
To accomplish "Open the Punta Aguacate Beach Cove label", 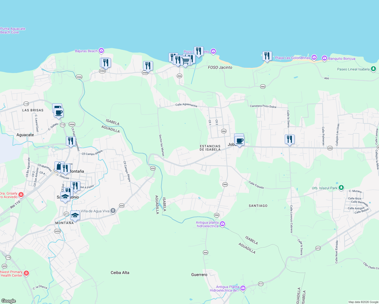I will (12, 30).
